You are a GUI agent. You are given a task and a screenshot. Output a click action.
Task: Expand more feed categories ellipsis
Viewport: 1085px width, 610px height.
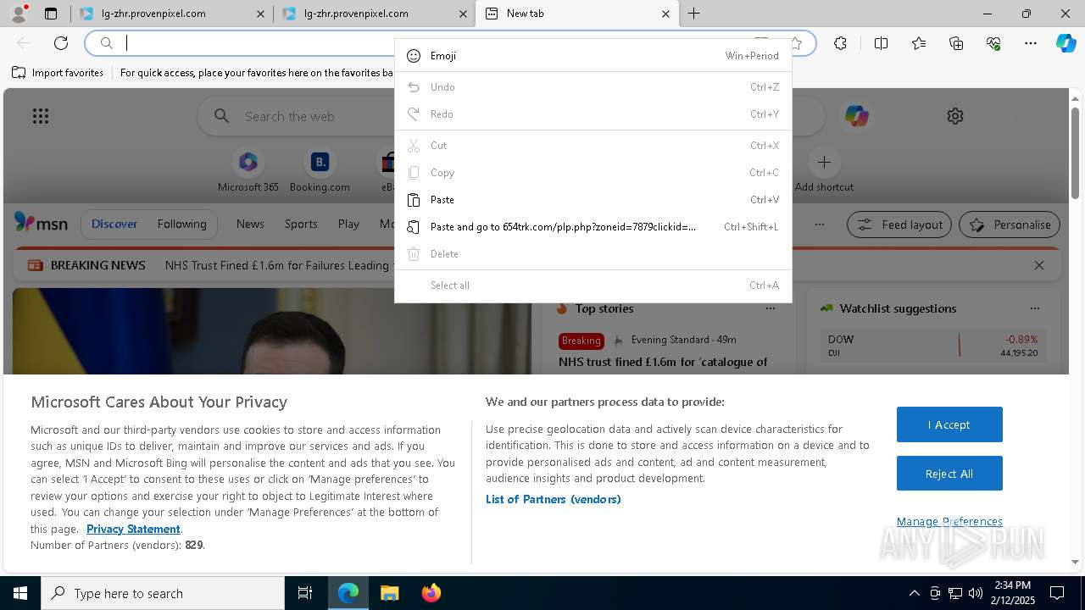[819, 225]
